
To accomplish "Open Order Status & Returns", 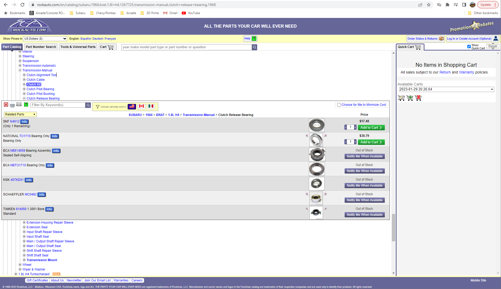I will 426,39.
